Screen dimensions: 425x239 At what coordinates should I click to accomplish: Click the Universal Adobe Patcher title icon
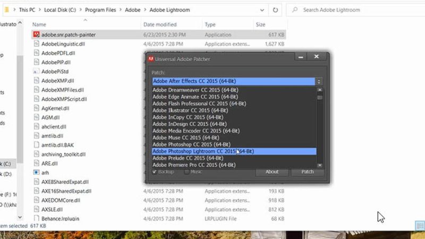pos(151,59)
